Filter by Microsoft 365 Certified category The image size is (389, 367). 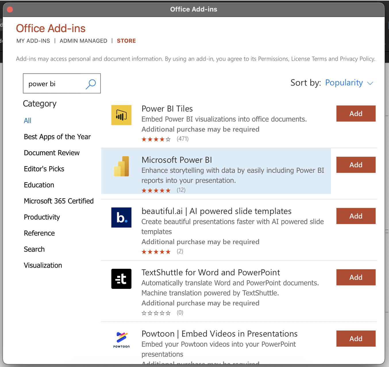click(59, 201)
